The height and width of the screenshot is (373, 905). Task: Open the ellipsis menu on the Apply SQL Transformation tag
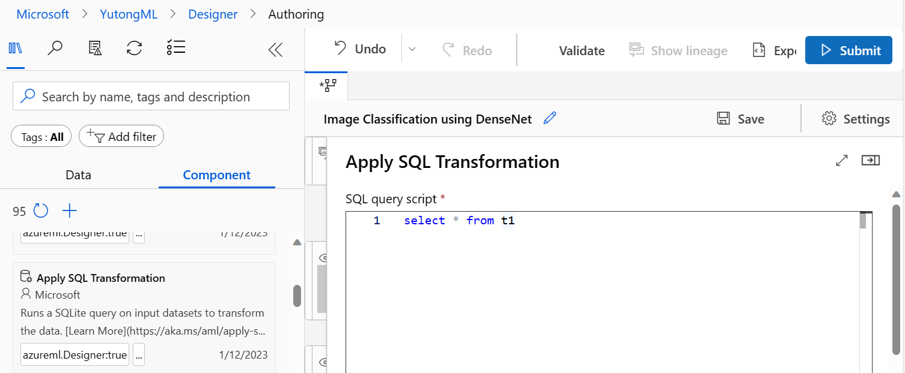tap(138, 354)
